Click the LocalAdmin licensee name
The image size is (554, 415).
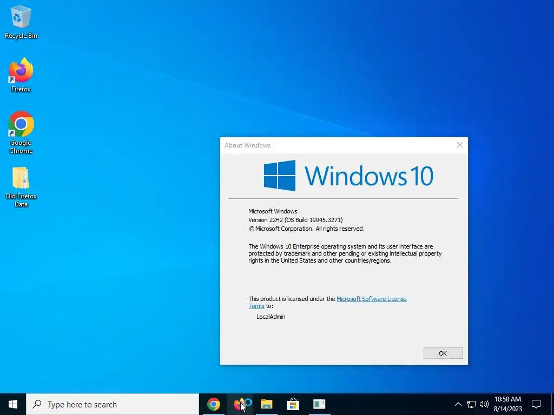[271, 317]
